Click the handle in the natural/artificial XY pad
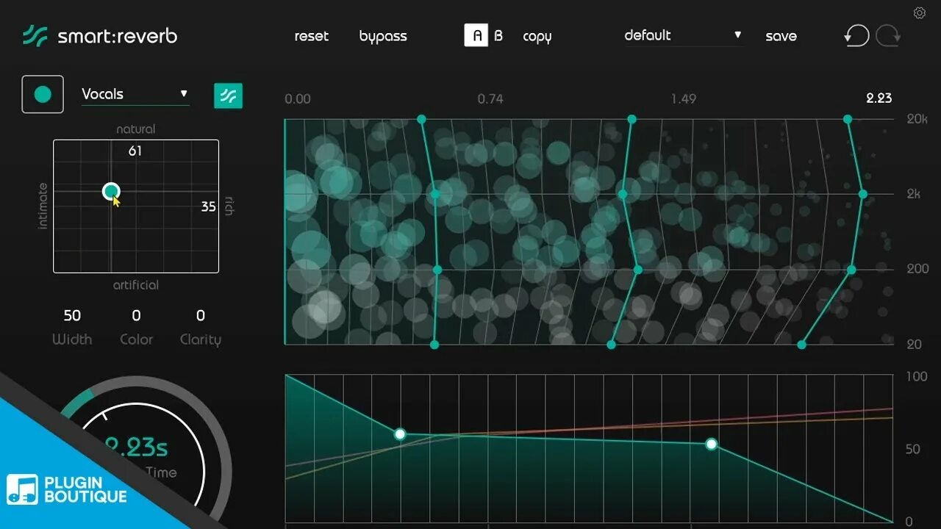 [111, 192]
